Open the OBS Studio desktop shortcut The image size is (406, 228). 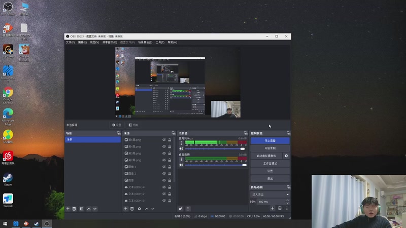click(x=8, y=8)
